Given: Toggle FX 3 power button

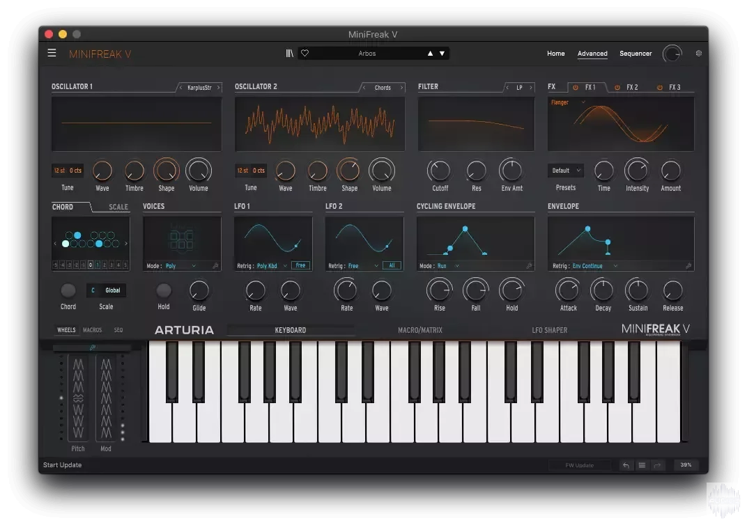Looking at the screenshot, I should (x=660, y=88).
